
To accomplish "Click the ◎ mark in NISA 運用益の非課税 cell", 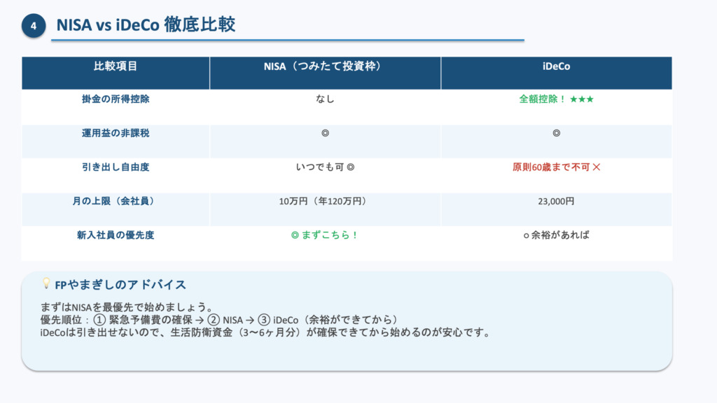I will pyautogui.click(x=325, y=133).
